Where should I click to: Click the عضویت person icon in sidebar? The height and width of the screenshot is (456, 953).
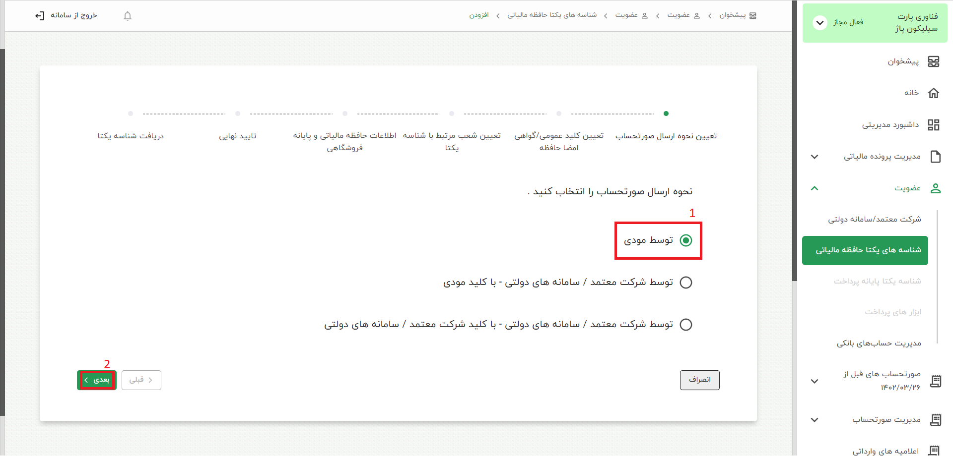pyautogui.click(x=936, y=188)
